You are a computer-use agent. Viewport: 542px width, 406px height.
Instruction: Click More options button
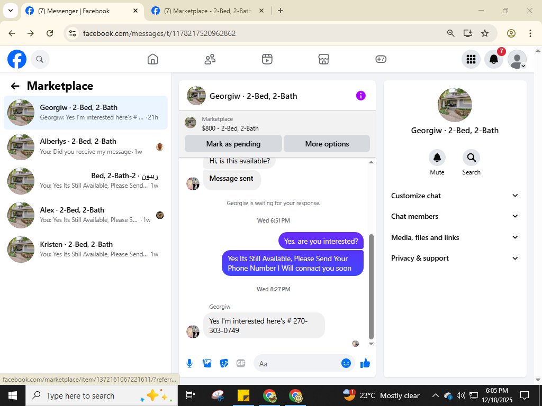click(327, 144)
